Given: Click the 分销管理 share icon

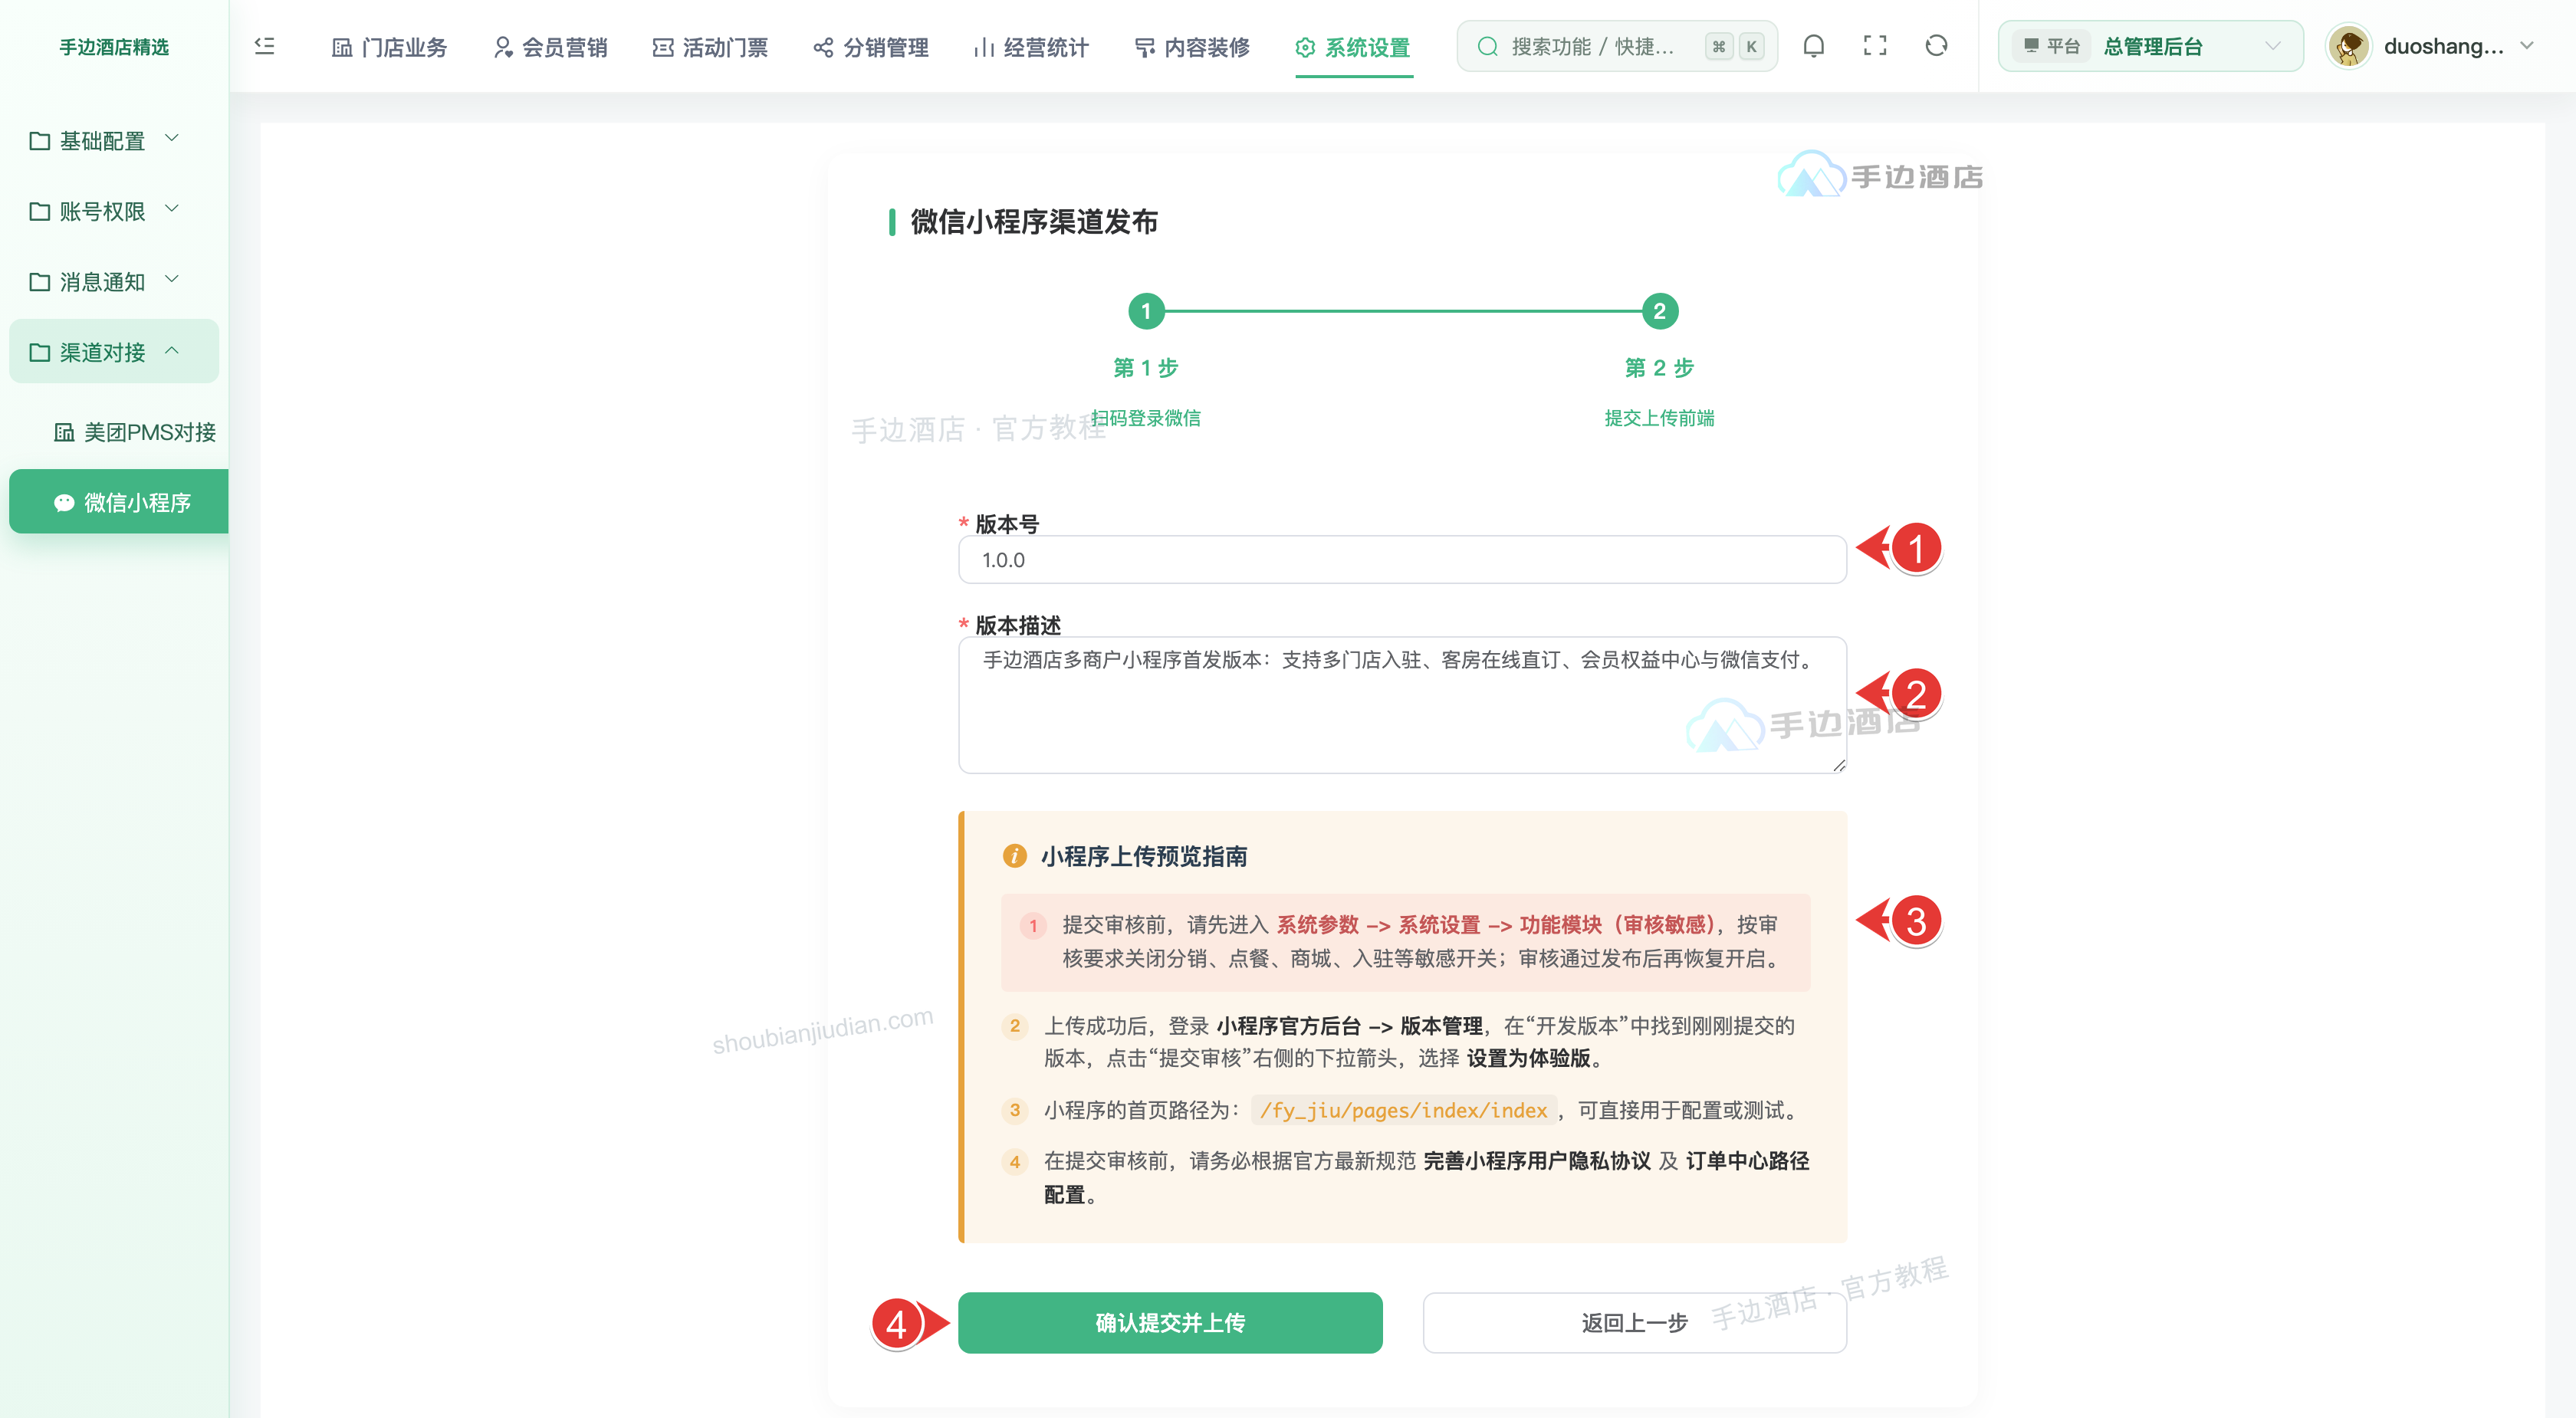Looking at the screenshot, I should (x=823, y=47).
